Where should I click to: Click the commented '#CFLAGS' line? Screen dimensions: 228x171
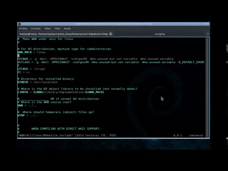111,62
